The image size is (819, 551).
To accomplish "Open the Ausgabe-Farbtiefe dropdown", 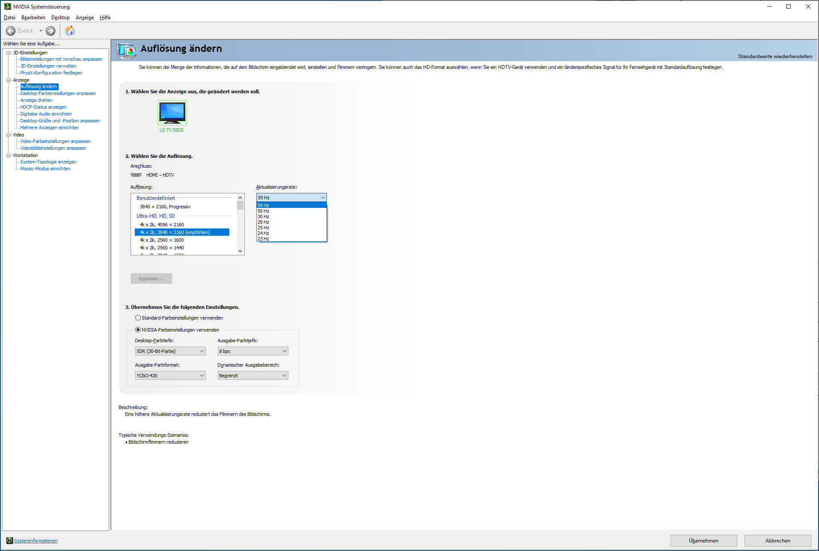I will click(253, 351).
